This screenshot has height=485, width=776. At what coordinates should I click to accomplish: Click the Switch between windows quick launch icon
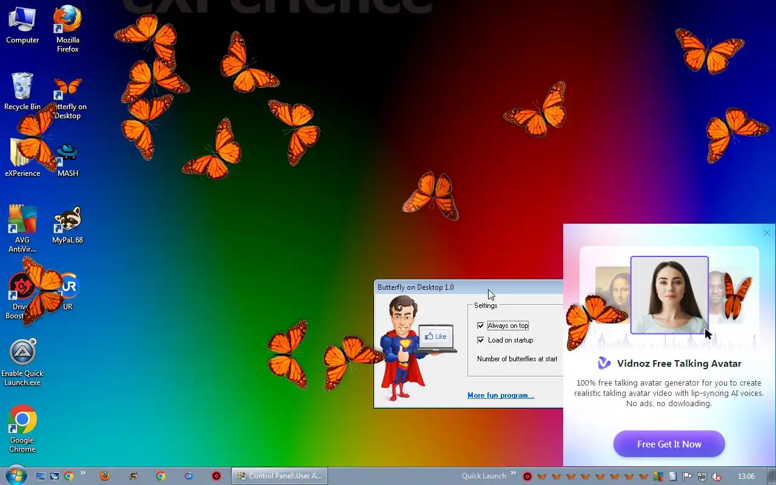[x=55, y=476]
